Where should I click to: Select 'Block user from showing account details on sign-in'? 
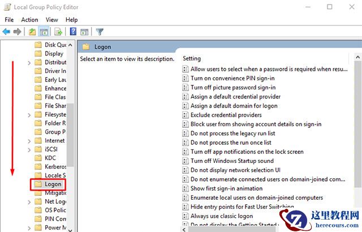point(252,124)
